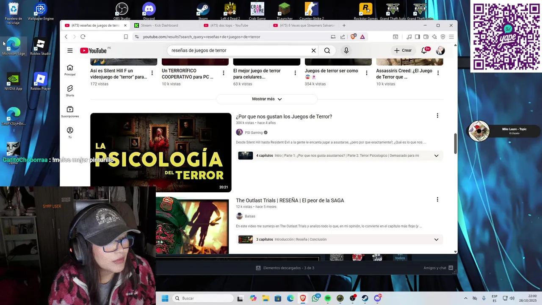Open the YouTube guide hamburger menu
The image size is (542, 305).
pos(70,50)
